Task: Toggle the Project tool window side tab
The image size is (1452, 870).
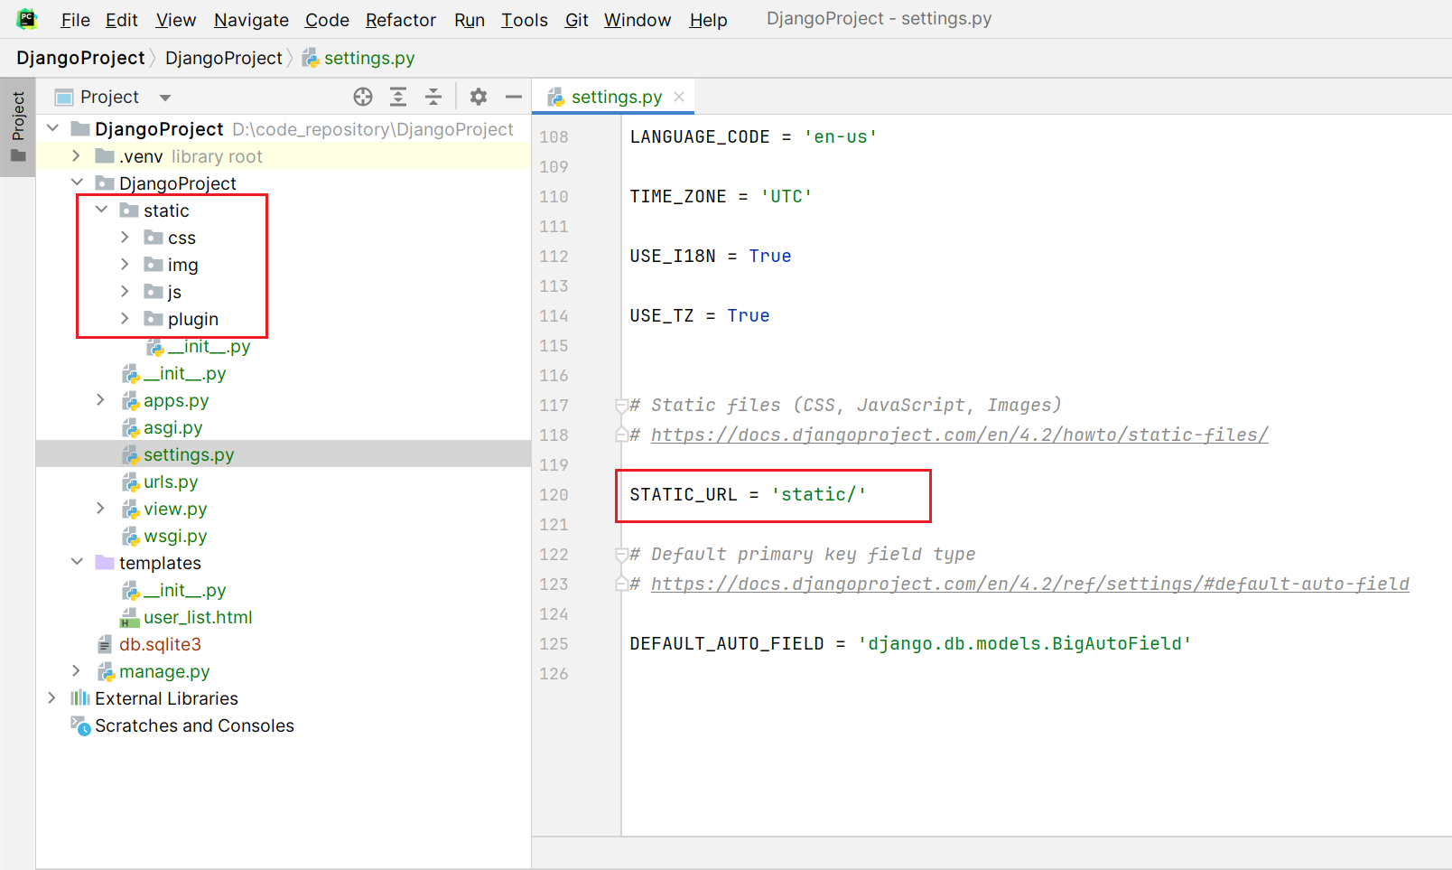Action: 18,126
